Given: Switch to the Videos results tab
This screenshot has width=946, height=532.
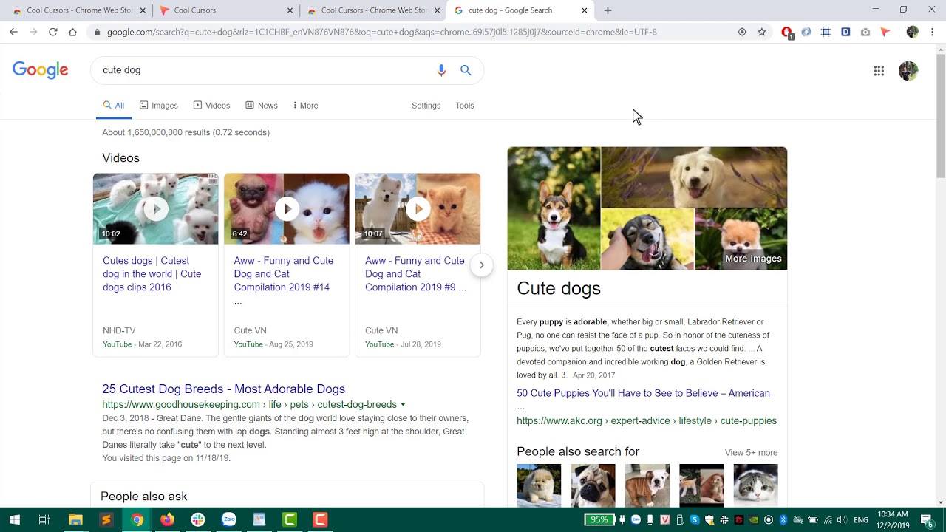Looking at the screenshot, I should 211,106.
